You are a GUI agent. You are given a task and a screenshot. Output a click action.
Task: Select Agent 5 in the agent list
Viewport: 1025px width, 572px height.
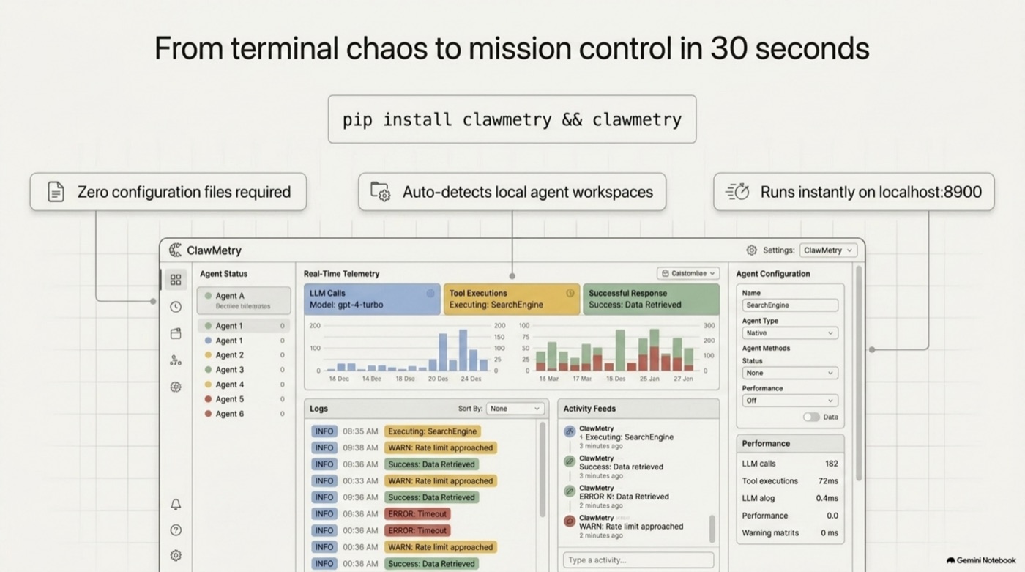pyautogui.click(x=244, y=399)
